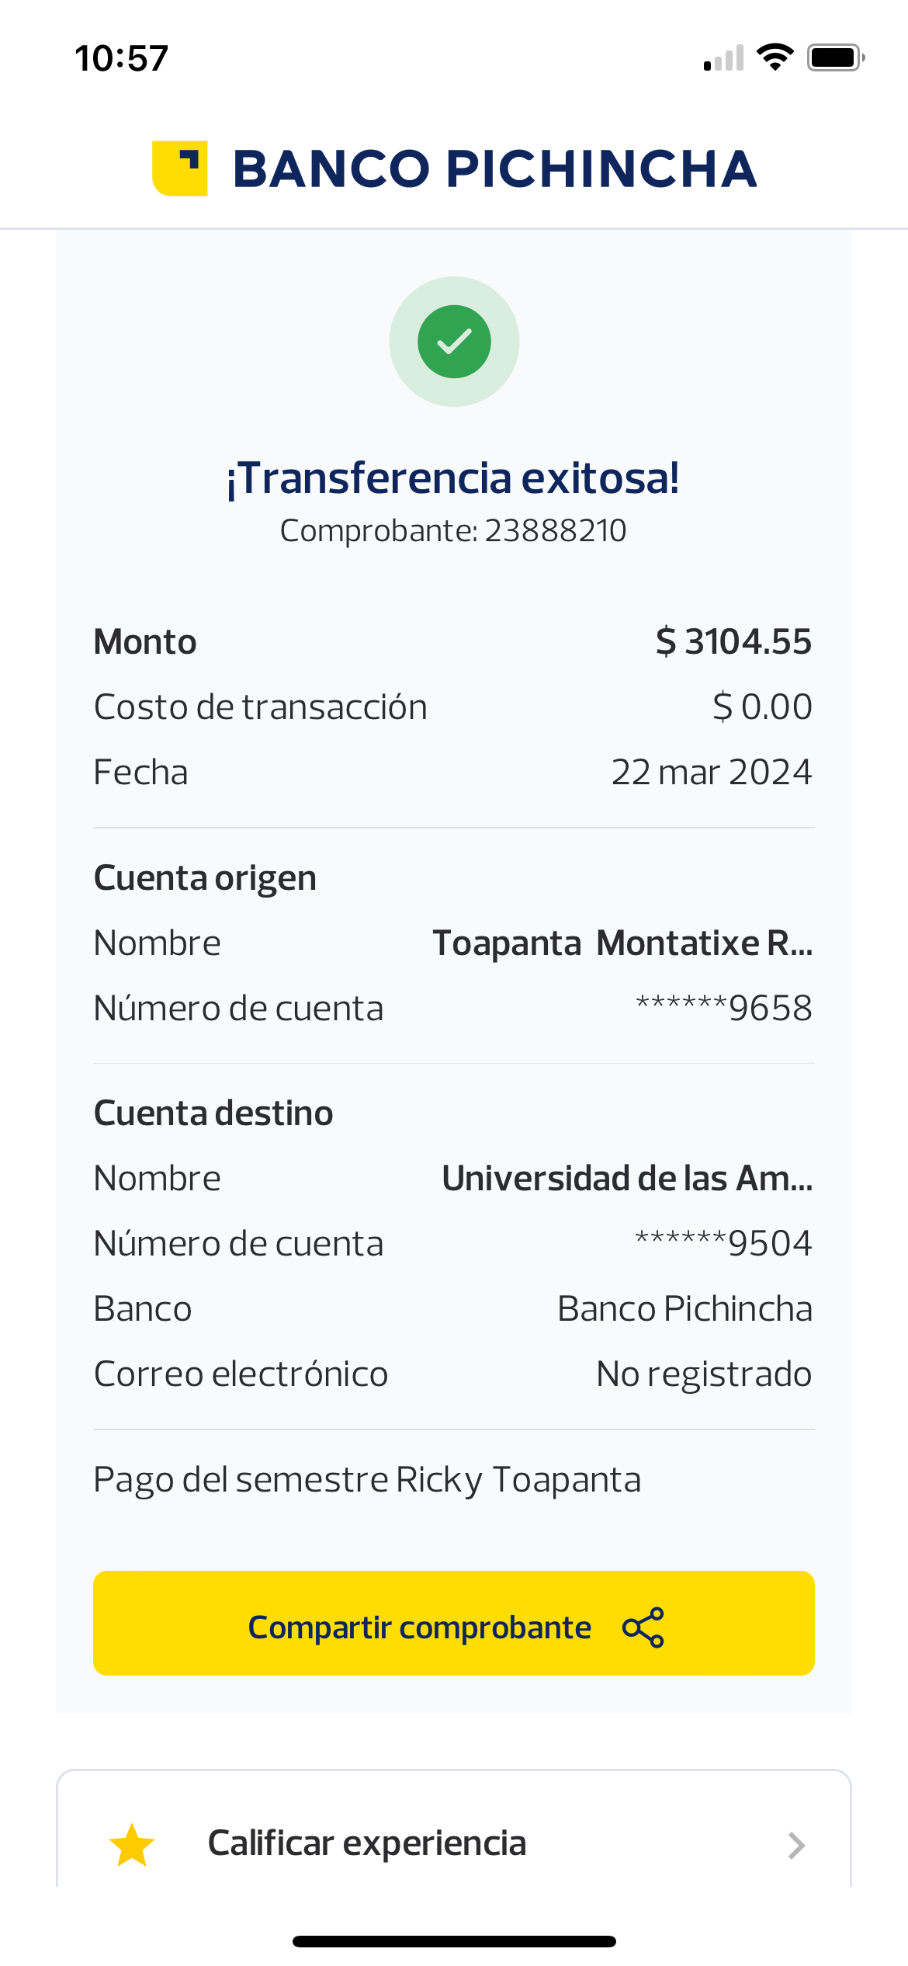The image size is (908, 1966).
Task: Click the share icon on the yellow button
Action: 643,1627
